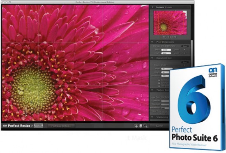Click Reset in Document Size
The image size is (226, 153).
tap(185, 62)
